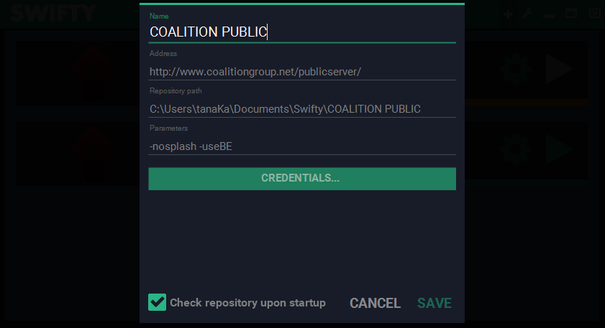Click SAVE to store the repository

[x=435, y=303]
